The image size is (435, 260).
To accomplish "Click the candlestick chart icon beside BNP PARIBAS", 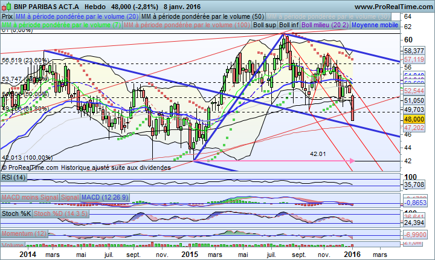I will pos(7,6).
